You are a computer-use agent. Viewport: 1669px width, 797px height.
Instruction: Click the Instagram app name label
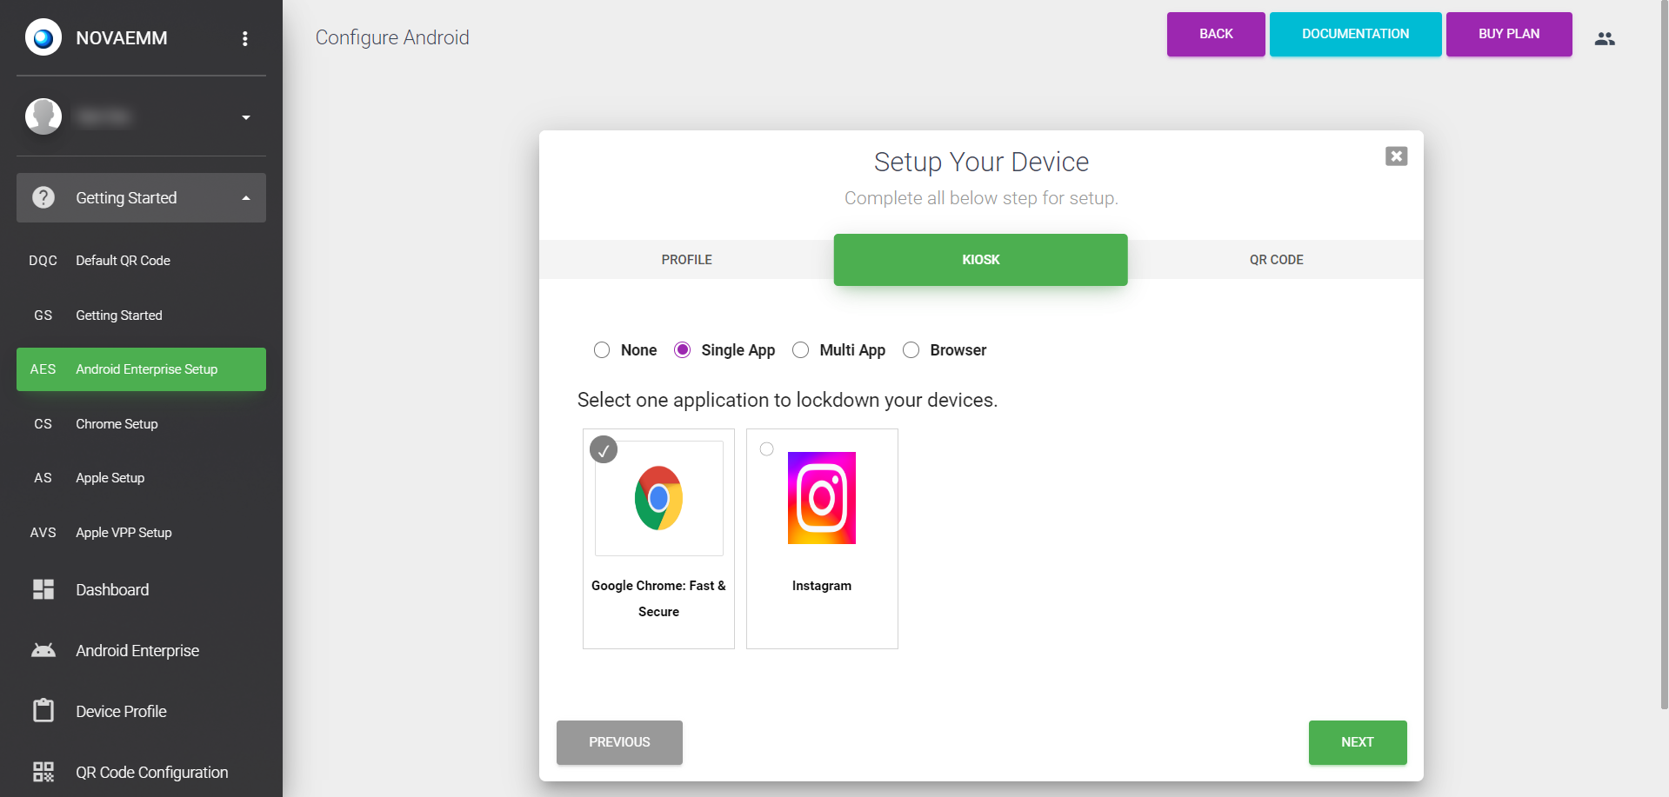[x=822, y=586]
